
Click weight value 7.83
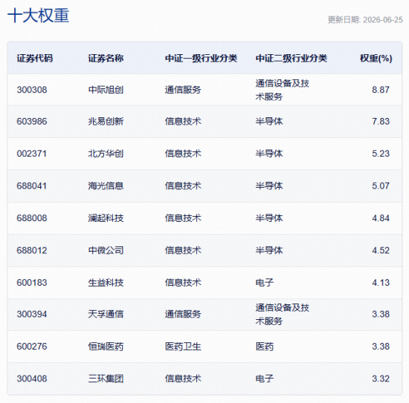pos(381,121)
